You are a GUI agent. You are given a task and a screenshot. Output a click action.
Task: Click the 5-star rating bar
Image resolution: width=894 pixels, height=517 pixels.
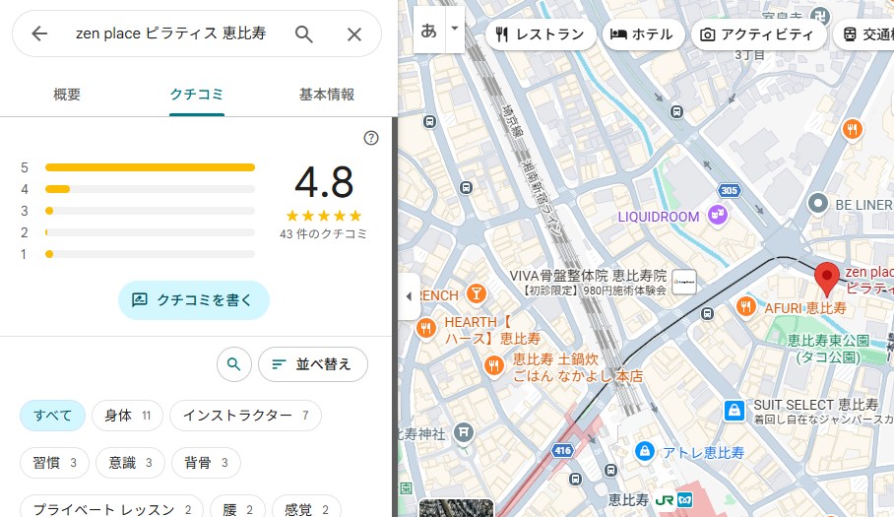point(150,167)
